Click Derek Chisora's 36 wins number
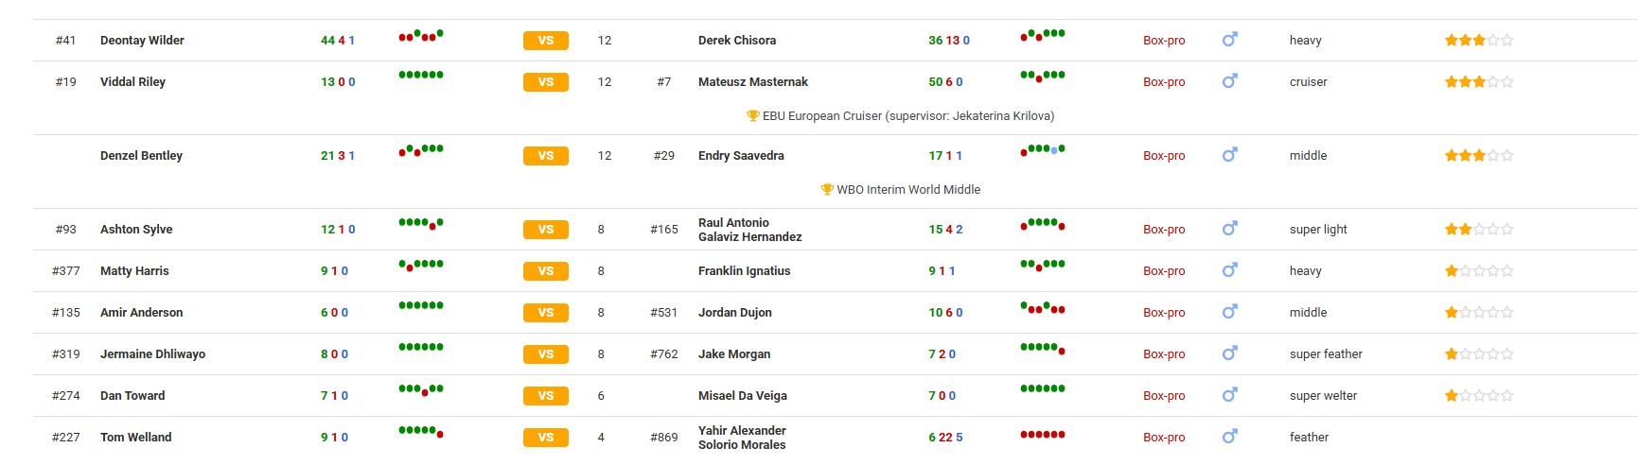 click(x=935, y=41)
